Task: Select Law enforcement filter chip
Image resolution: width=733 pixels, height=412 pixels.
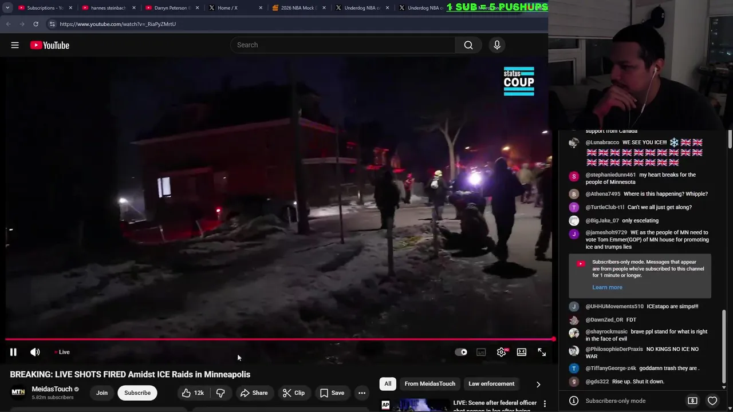Action: pos(491,384)
